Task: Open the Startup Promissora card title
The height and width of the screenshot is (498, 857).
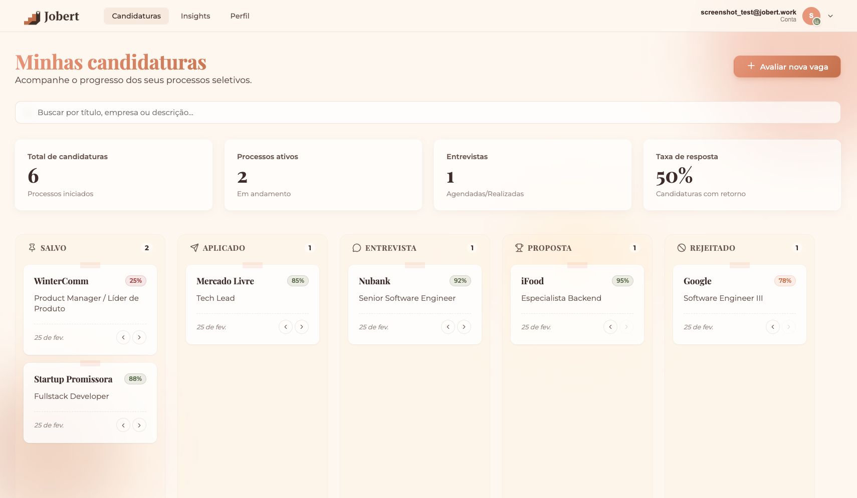Action: 73,379
